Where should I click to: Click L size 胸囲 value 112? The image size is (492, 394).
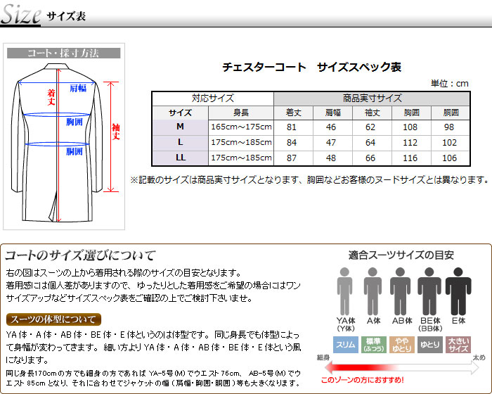pos(410,143)
